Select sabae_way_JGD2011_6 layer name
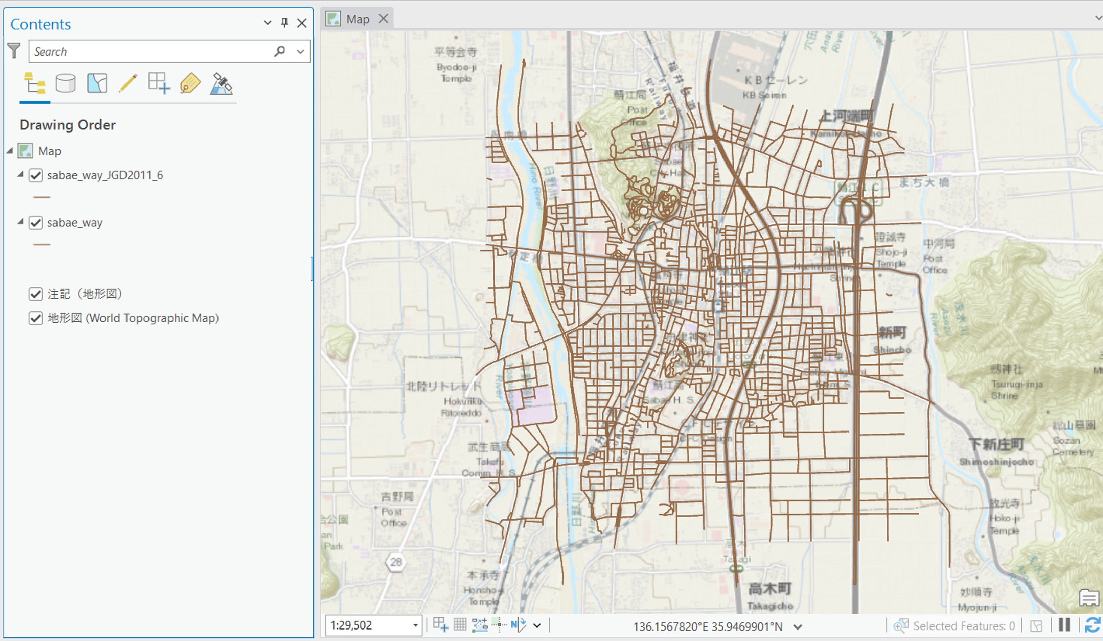Viewport: 1103px width, 641px height. click(x=105, y=175)
